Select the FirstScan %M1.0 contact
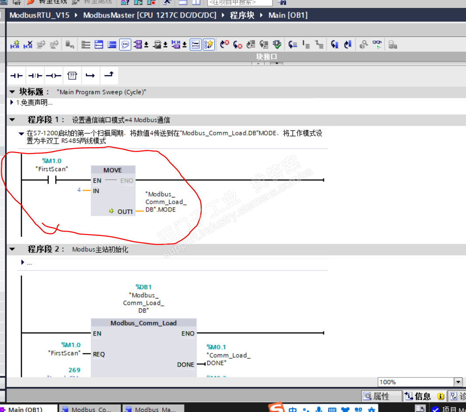Image resolution: width=466 pixels, height=412 pixels. tap(52, 180)
